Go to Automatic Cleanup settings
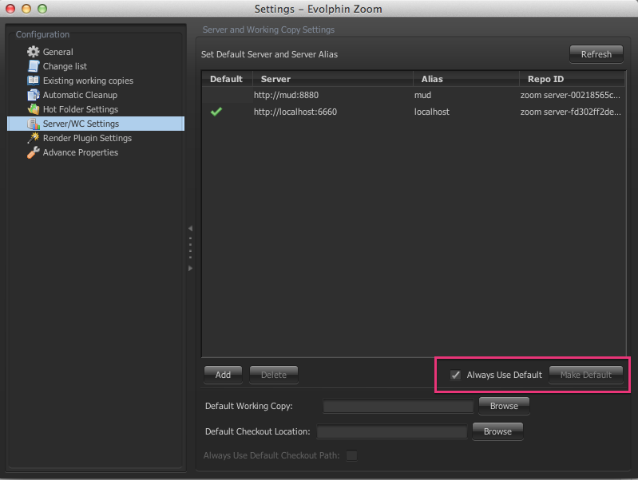 click(80, 95)
